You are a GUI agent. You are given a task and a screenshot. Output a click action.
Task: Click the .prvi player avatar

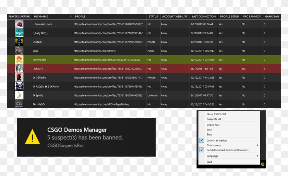(19, 51)
